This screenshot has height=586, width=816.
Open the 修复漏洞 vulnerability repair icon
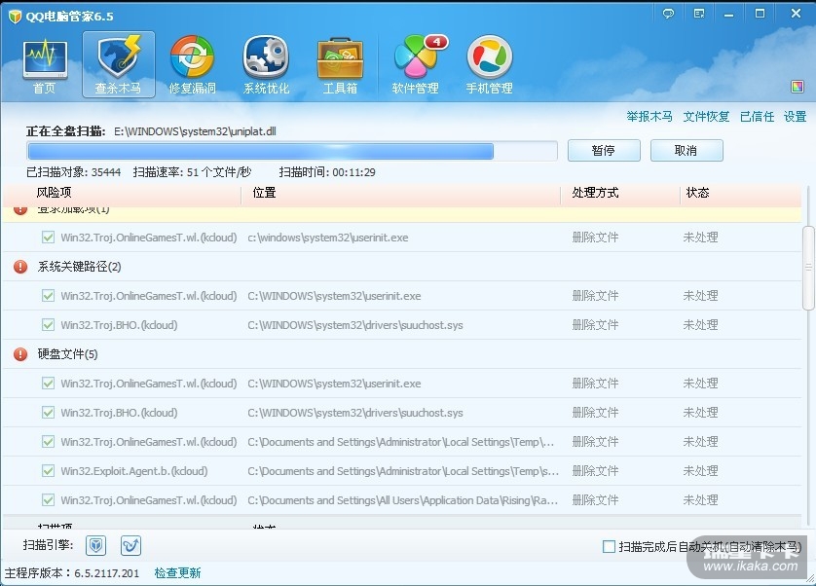[192, 65]
